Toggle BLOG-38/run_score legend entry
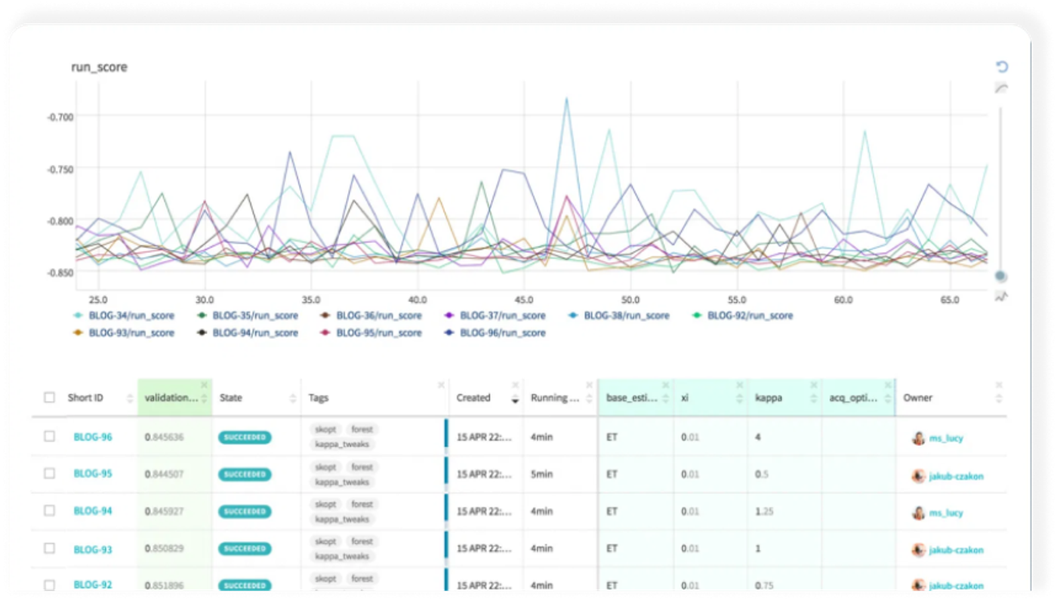Image resolution: width=1057 pixels, height=600 pixels. pos(619,315)
